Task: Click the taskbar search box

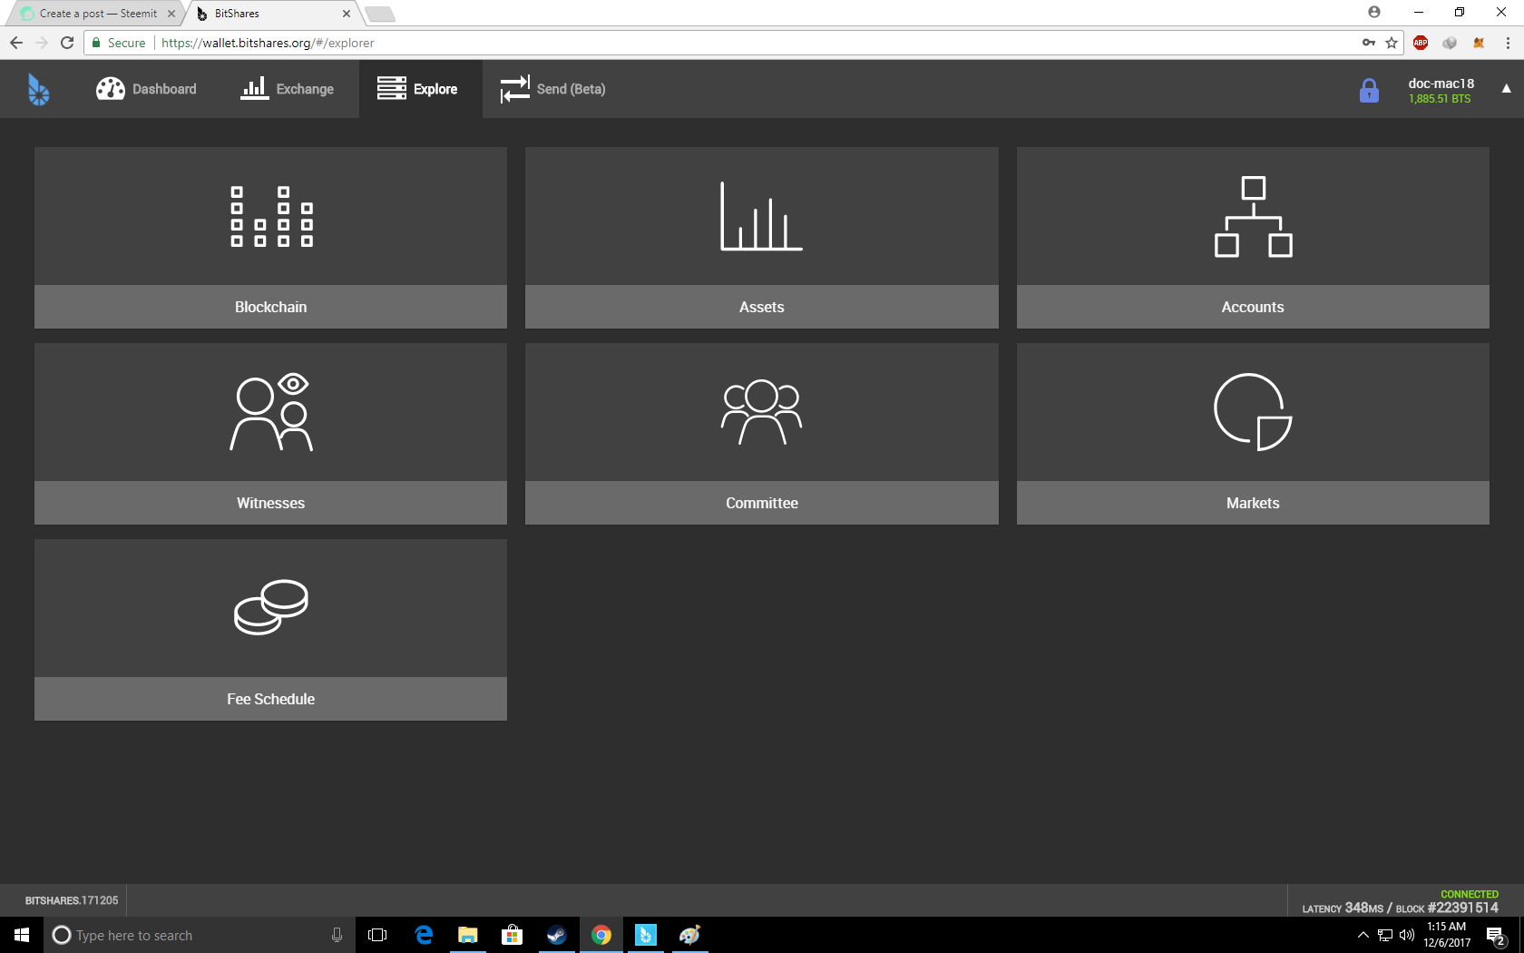Action: pos(199,935)
